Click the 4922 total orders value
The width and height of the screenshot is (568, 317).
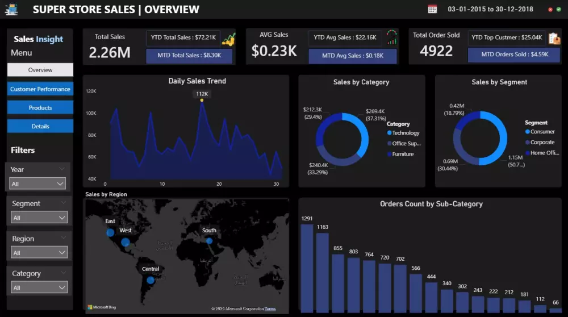click(x=436, y=51)
